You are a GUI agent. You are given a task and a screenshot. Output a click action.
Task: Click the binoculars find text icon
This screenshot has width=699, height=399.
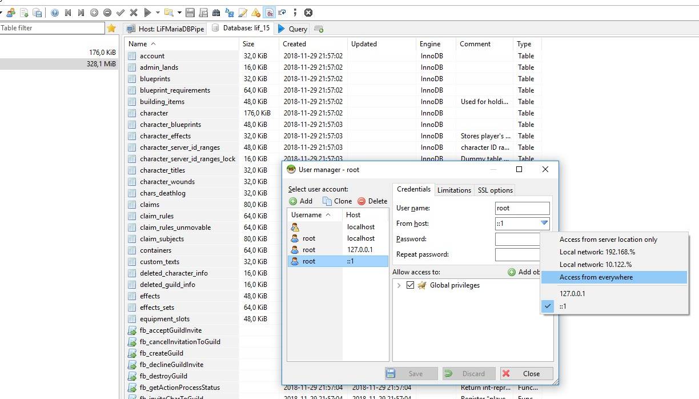pos(216,12)
